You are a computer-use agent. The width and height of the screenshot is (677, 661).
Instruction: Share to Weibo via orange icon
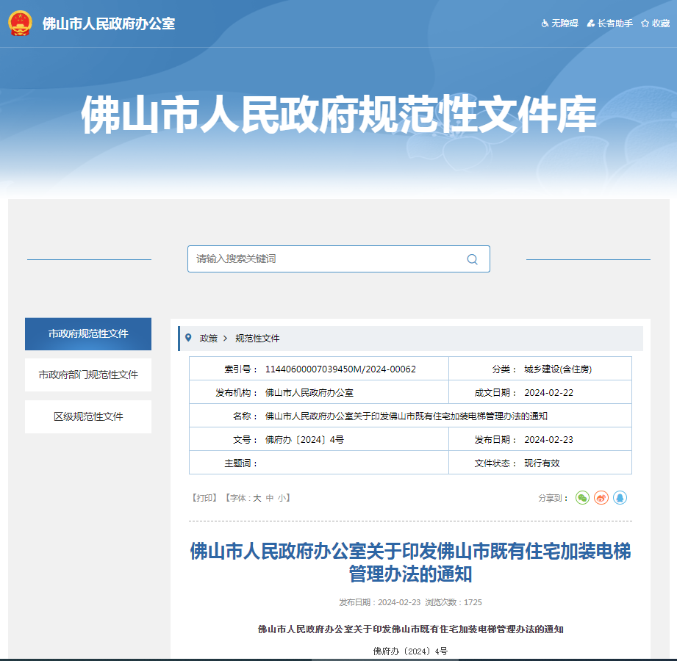601,498
